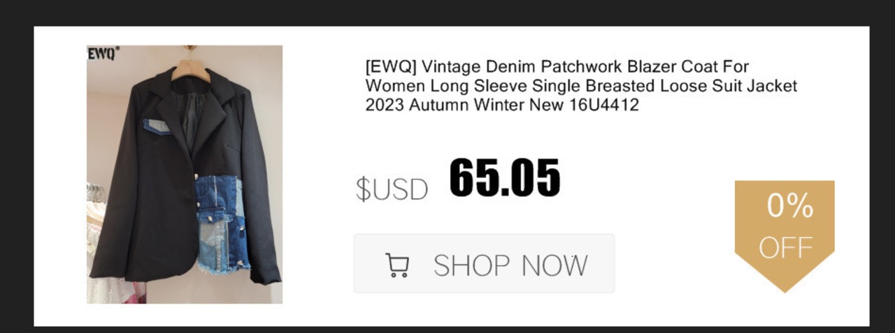Click the SHOP NOW button
The width and height of the screenshot is (895, 333).
[484, 263]
